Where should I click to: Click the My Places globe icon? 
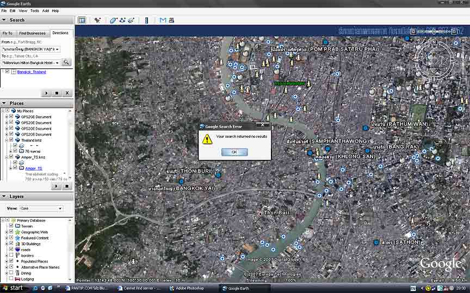pos(14,111)
